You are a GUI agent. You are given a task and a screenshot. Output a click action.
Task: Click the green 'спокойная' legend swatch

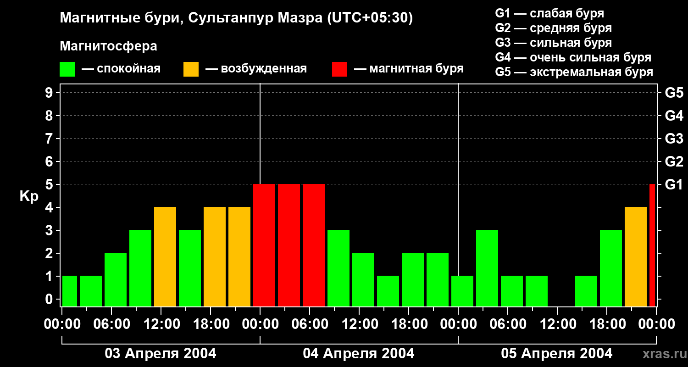pos(67,69)
